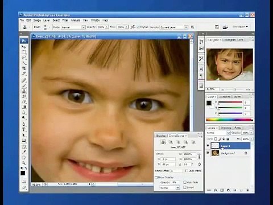Viewport: 273px width, 205px height.
Task: Select the Clone Stamp tool
Action: (x=24, y=91)
